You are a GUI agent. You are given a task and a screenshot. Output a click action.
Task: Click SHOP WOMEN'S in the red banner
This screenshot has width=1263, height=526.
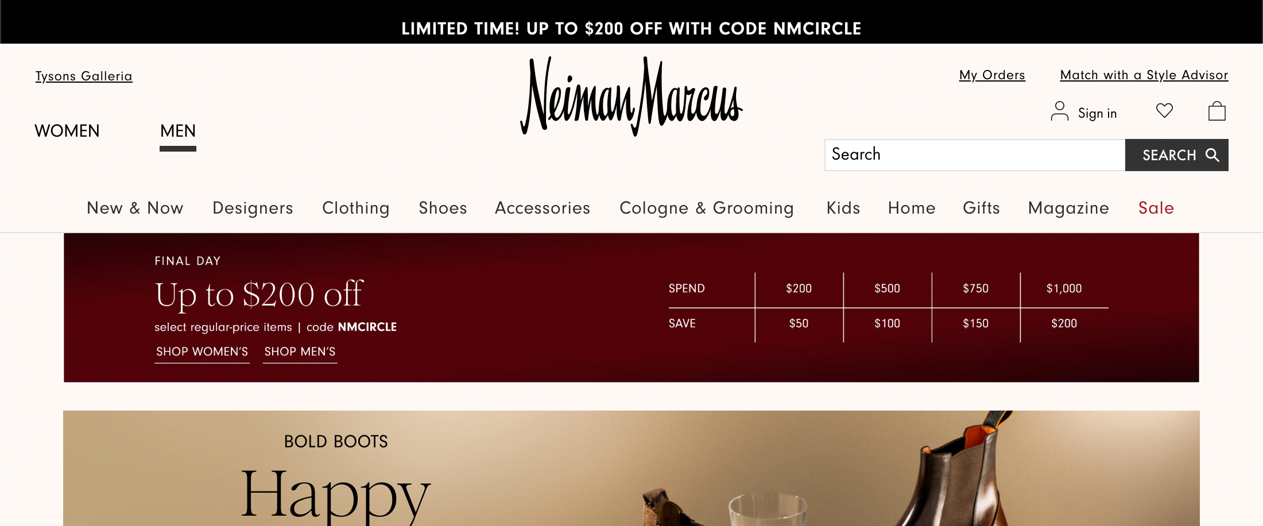point(202,351)
